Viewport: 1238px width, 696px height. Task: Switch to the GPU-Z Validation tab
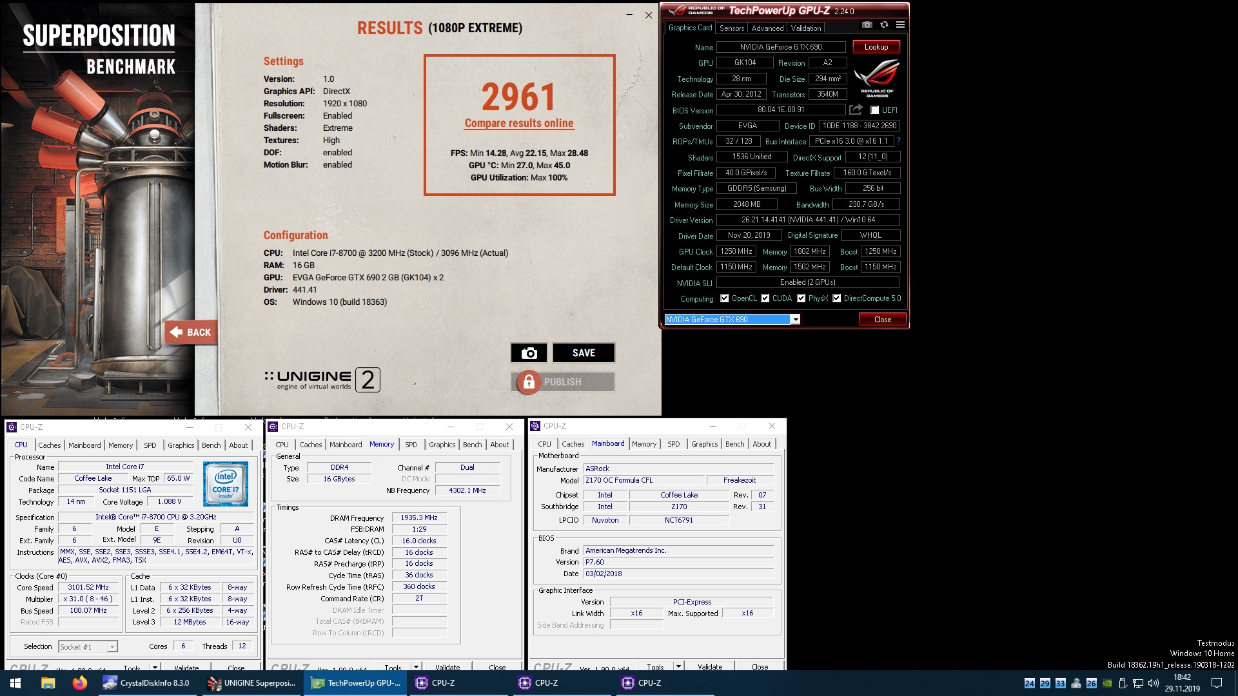(806, 28)
